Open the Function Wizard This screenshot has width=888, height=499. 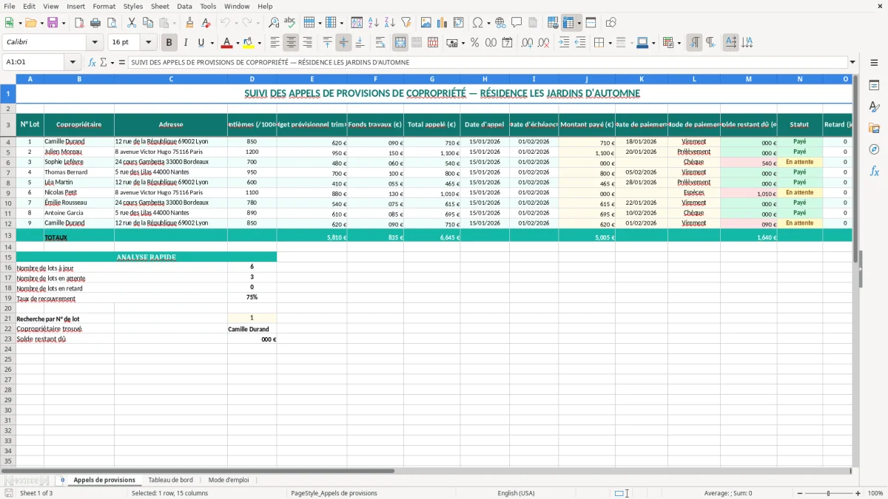[x=92, y=62]
